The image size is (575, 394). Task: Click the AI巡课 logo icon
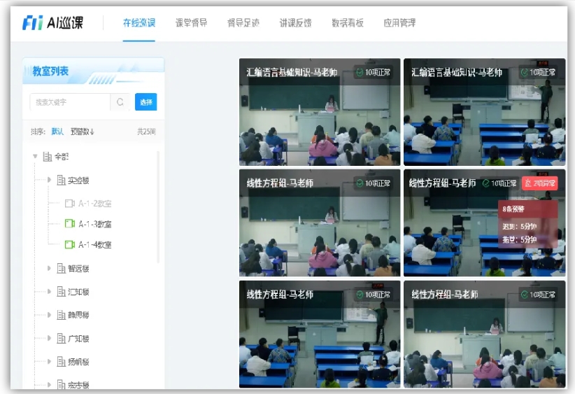pyautogui.click(x=33, y=22)
